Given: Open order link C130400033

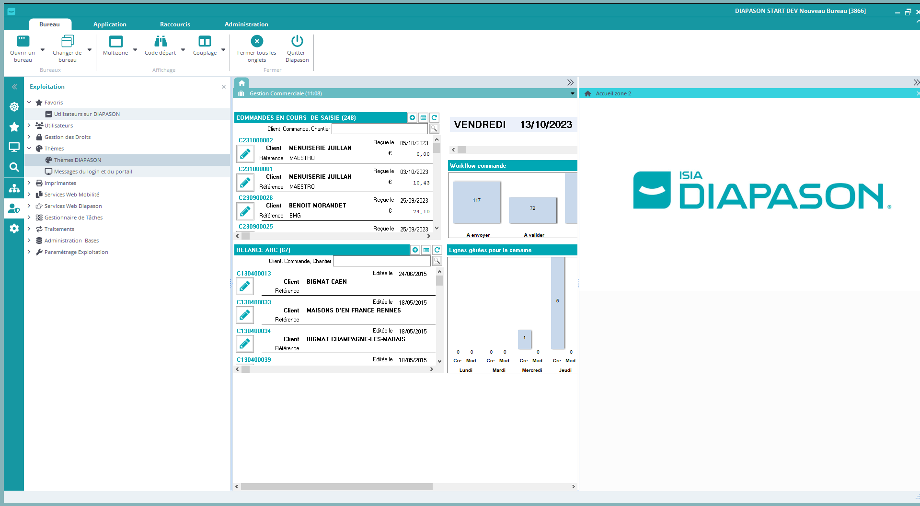Looking at the screenshot, I should click(x=254, y=302).
